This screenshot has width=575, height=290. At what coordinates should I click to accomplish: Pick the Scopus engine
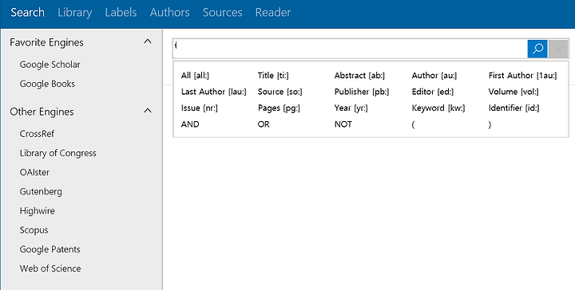pyautogui.click(x=34, y=230)
